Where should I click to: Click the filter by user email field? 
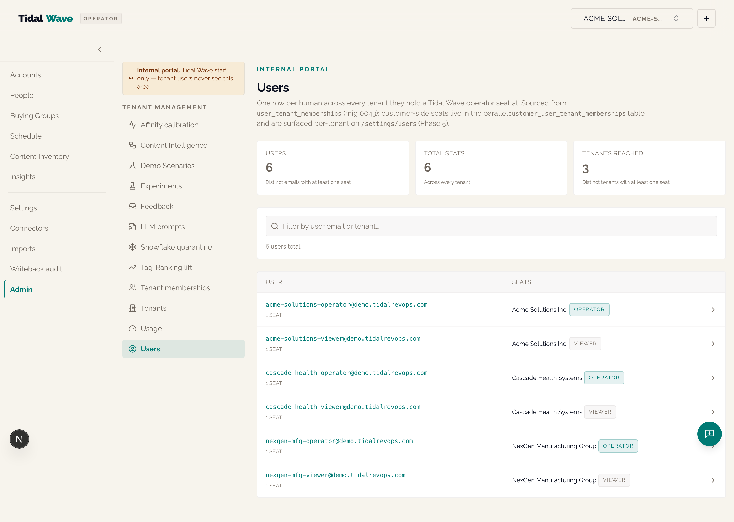(x=491, y=226)
